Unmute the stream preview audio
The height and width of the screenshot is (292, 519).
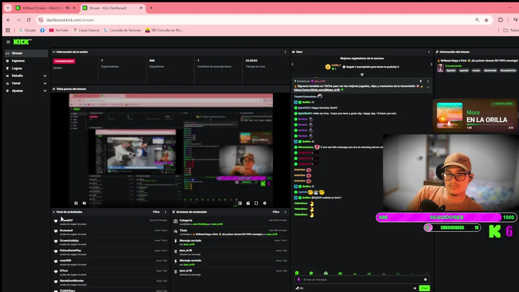coord(84,203)
